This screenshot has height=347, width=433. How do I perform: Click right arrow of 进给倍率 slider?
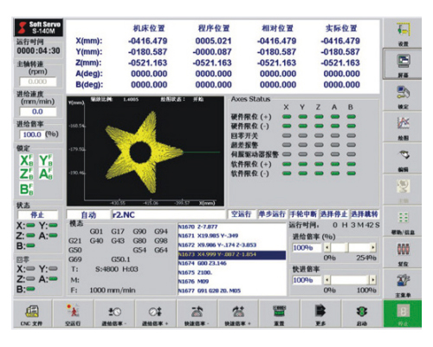coord(373,247)
